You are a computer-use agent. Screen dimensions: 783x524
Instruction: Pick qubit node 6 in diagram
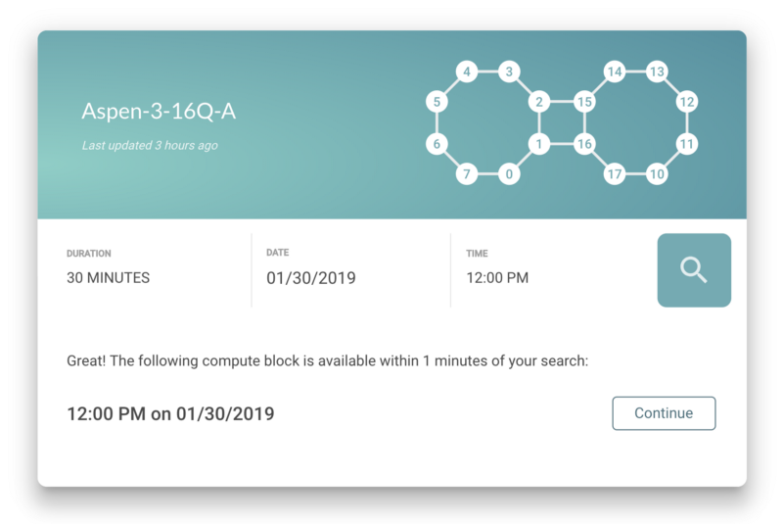click(437, 145)
